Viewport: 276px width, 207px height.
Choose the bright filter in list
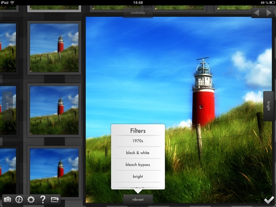click(138, 176)
